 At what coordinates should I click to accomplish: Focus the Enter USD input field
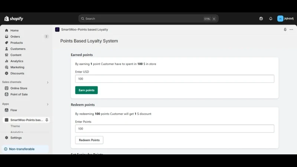click(174, 79)
